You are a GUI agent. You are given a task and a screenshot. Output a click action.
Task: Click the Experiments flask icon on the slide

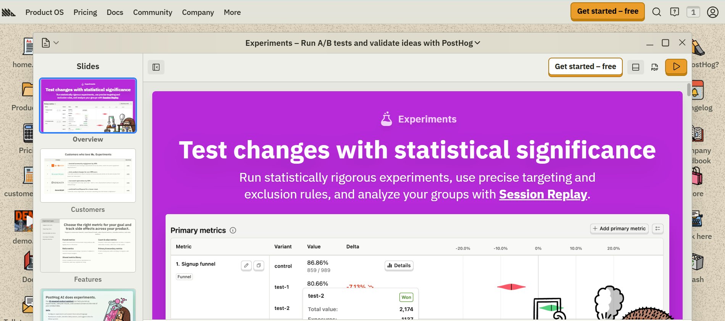tap(387, 119)
